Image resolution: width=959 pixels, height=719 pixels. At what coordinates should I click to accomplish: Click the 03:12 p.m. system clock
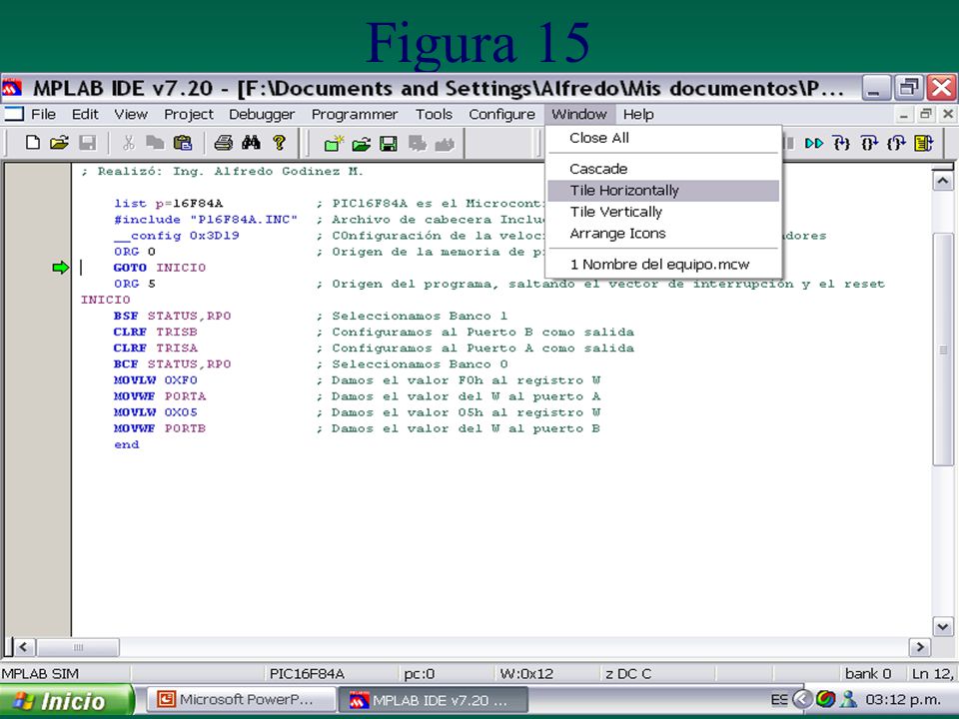(x=903, y=699)
